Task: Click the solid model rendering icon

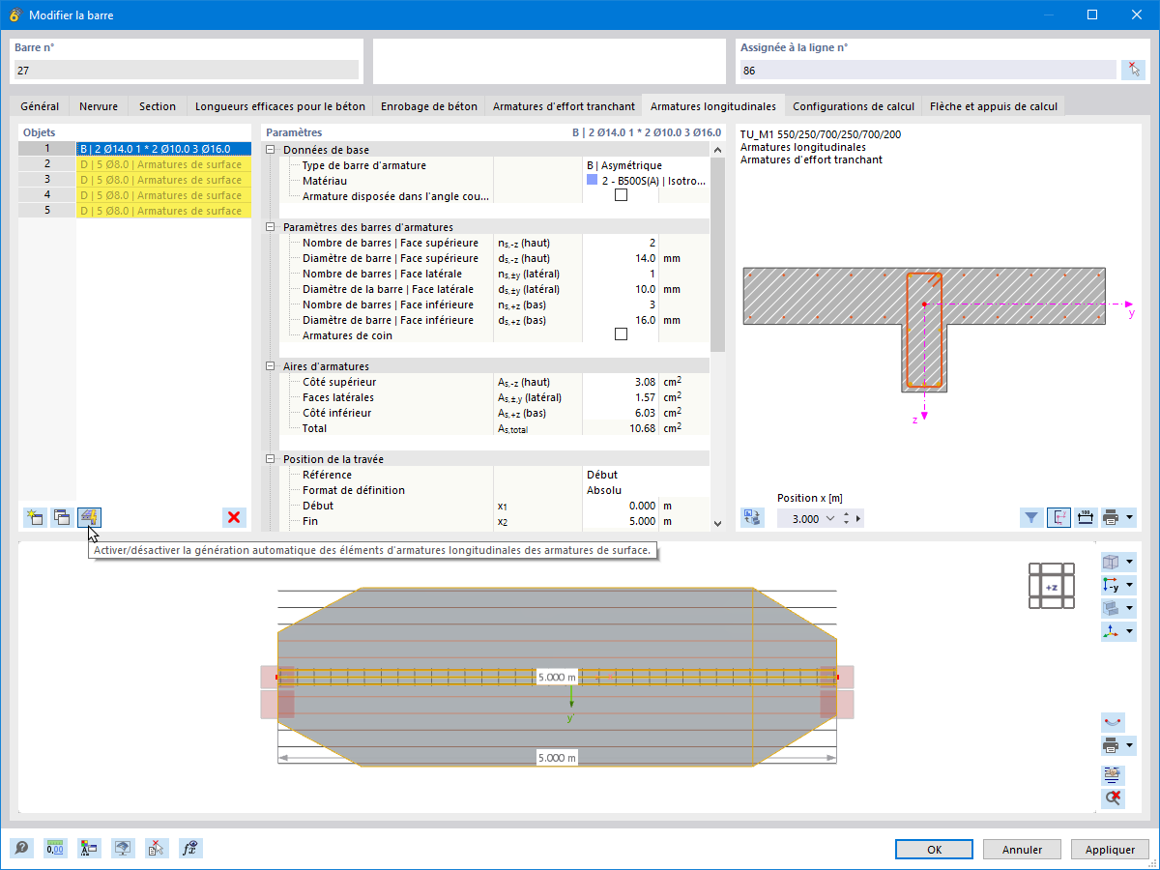Action: tap(1111, 608)
